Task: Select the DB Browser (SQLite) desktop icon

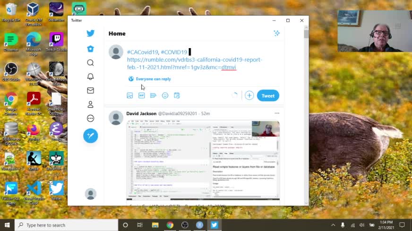Action: click(11, 134)
